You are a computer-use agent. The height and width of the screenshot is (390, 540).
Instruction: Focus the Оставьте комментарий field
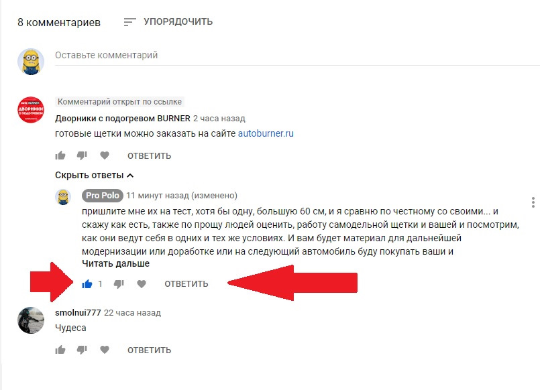point(297,56)
